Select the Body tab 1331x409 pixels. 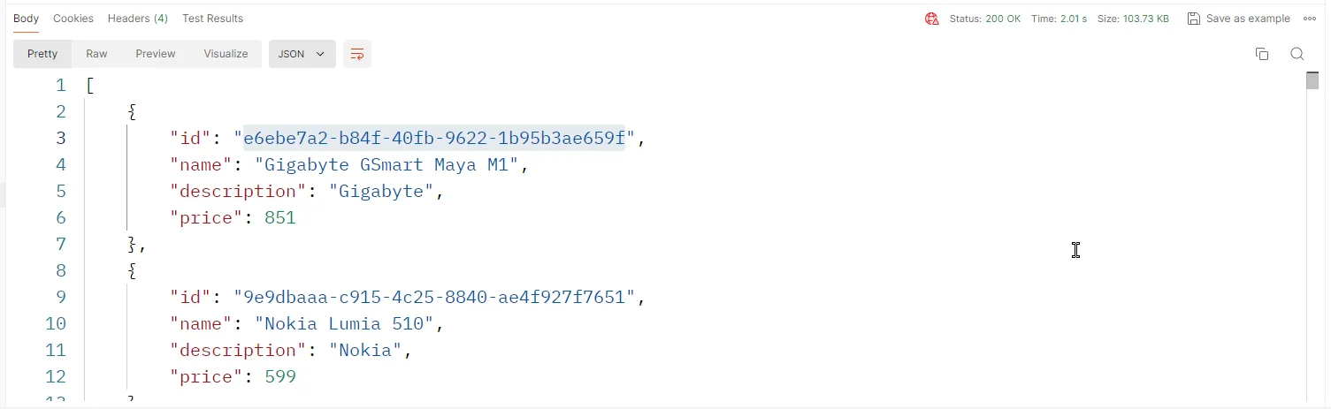pyautogui.click(x=26, y=19)
